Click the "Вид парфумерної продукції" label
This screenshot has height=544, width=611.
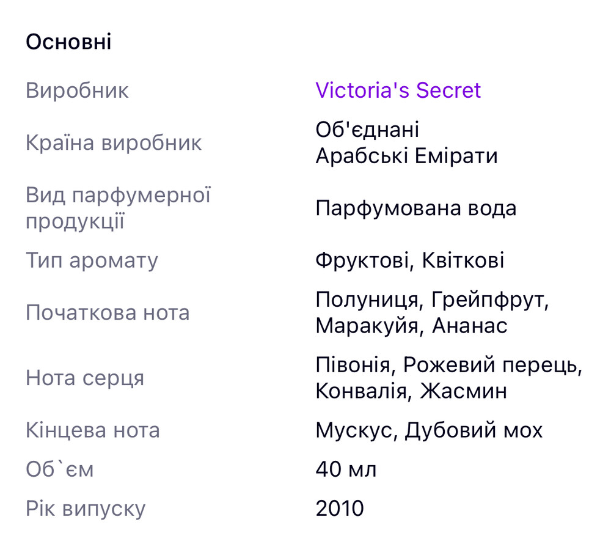point(118,208)
